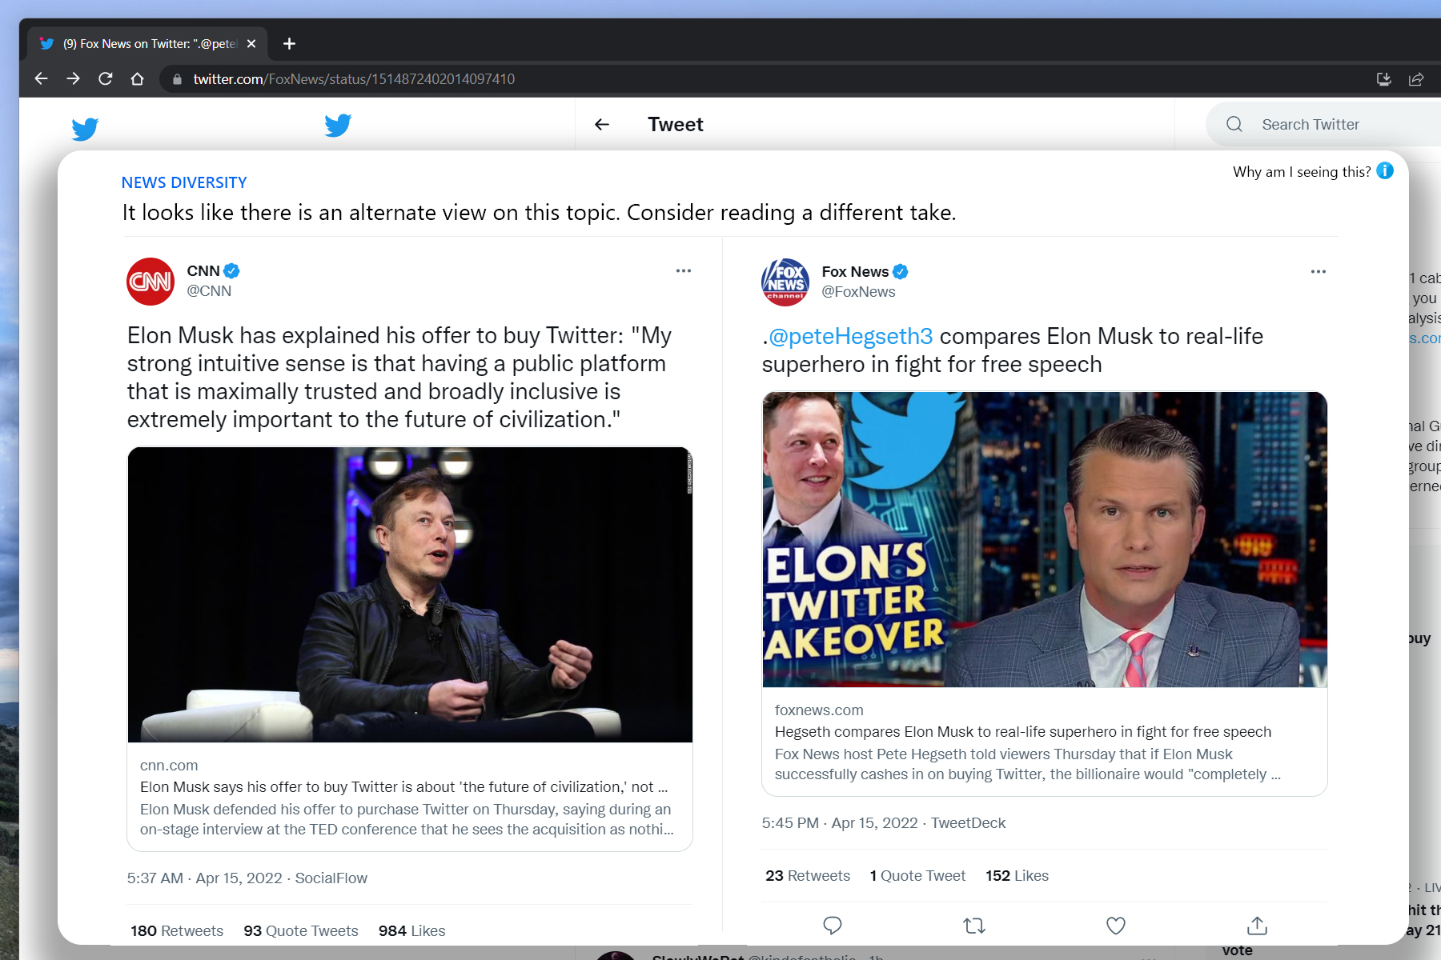Click the 'Why am I seeing this?' info icon

(x=1385, y=170)
